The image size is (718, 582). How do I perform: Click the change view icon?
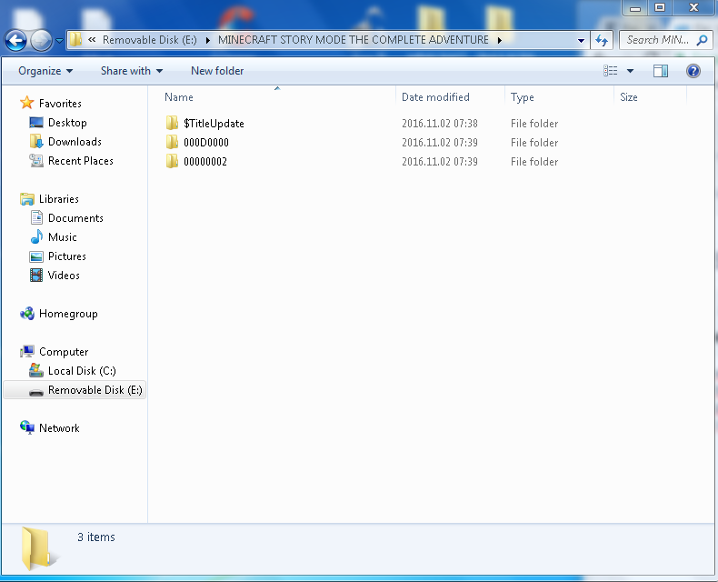click(x=611, y=71)
